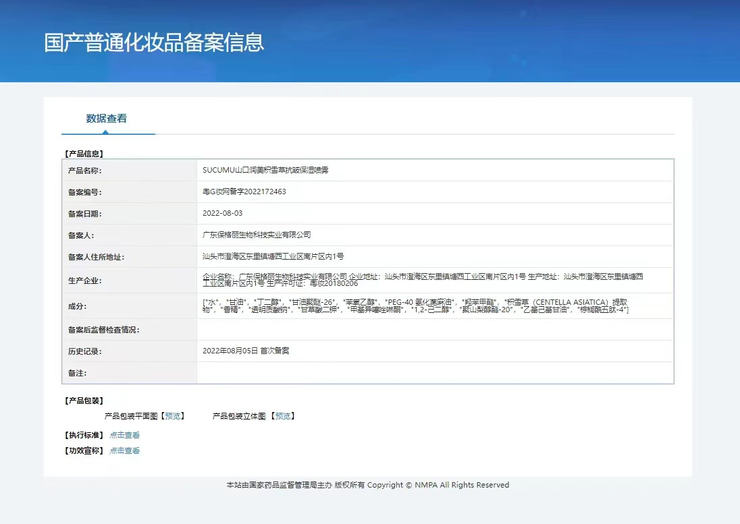The height and width of the screenshot is (524, 740).
Task: Click the 备案人 row label
Action: pyautogui.click(x=81, y=235)
